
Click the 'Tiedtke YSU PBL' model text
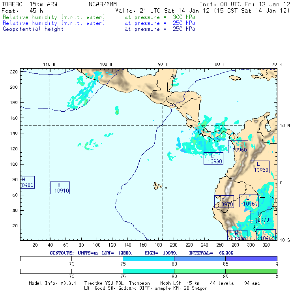(x=104, y=283)
